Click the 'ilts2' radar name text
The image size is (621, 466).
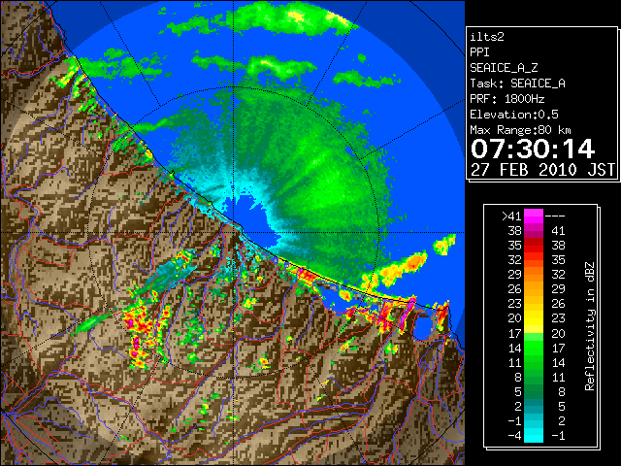pos(487,37)
